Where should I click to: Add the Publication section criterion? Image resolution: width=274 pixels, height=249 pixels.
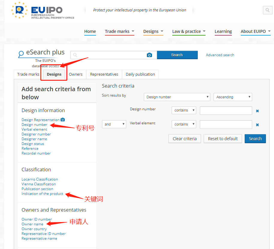(x=37, y=189)
